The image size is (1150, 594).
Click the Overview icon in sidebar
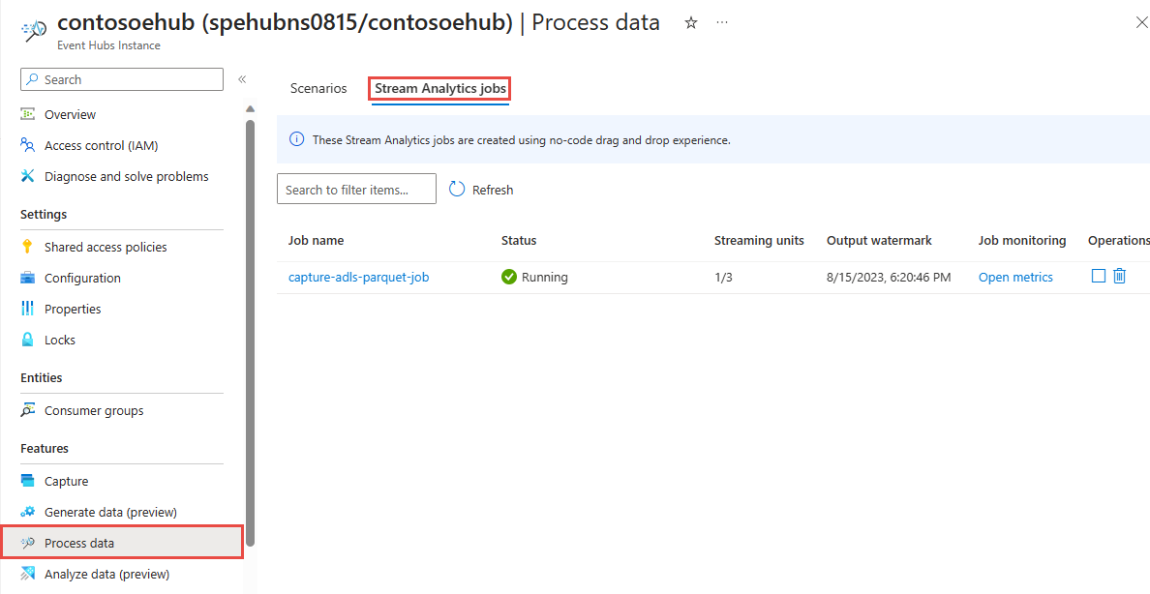28,114
